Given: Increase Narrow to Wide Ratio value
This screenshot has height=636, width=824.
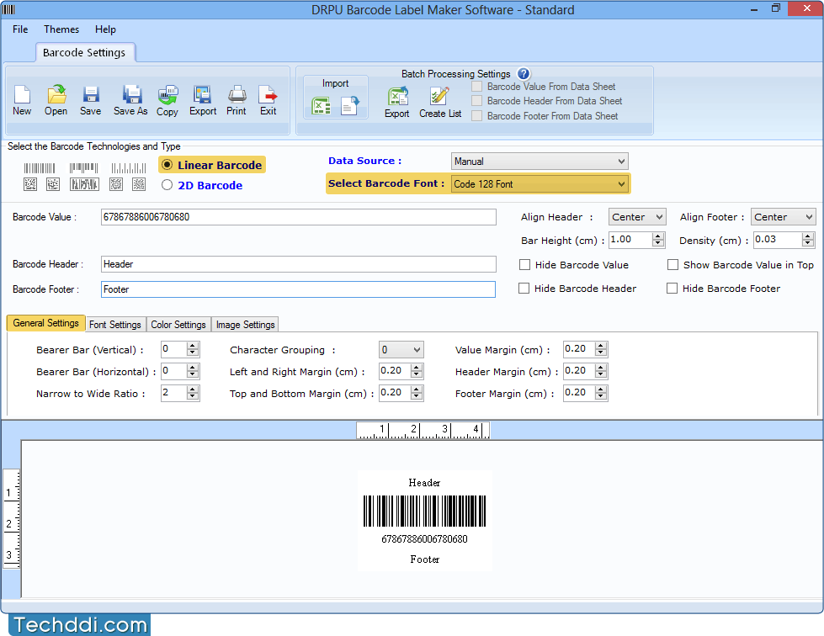Looking at the screenshot, I should pos(193,390).
